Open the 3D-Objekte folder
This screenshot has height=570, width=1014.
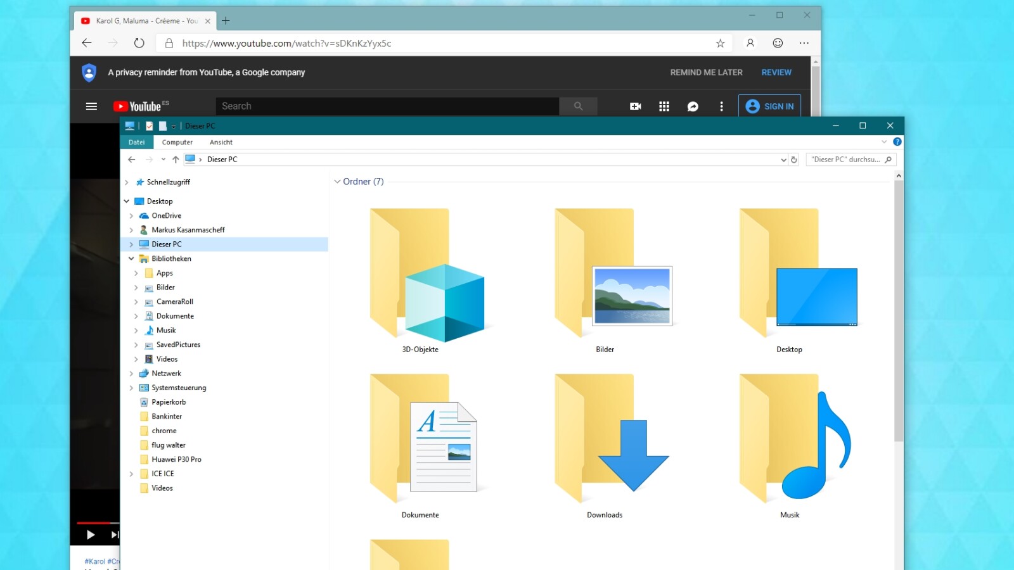[427, 275]
